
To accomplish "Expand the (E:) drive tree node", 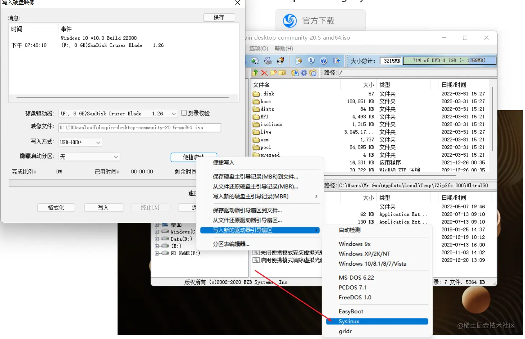I will pos(157,246).
